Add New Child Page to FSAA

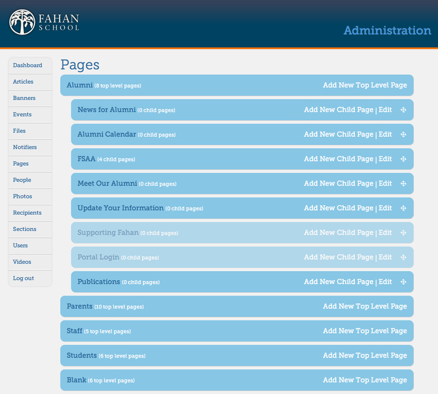[x=339, y=159]
